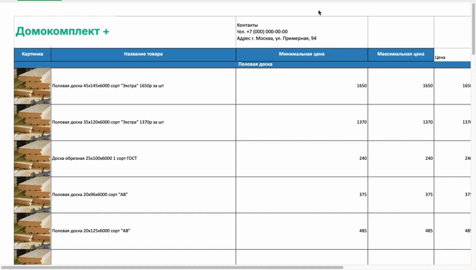Viewport: 476px width, 270px height.
Task: Click the Доска обрезная row thumbnail image
Action: tap(33, 159)
